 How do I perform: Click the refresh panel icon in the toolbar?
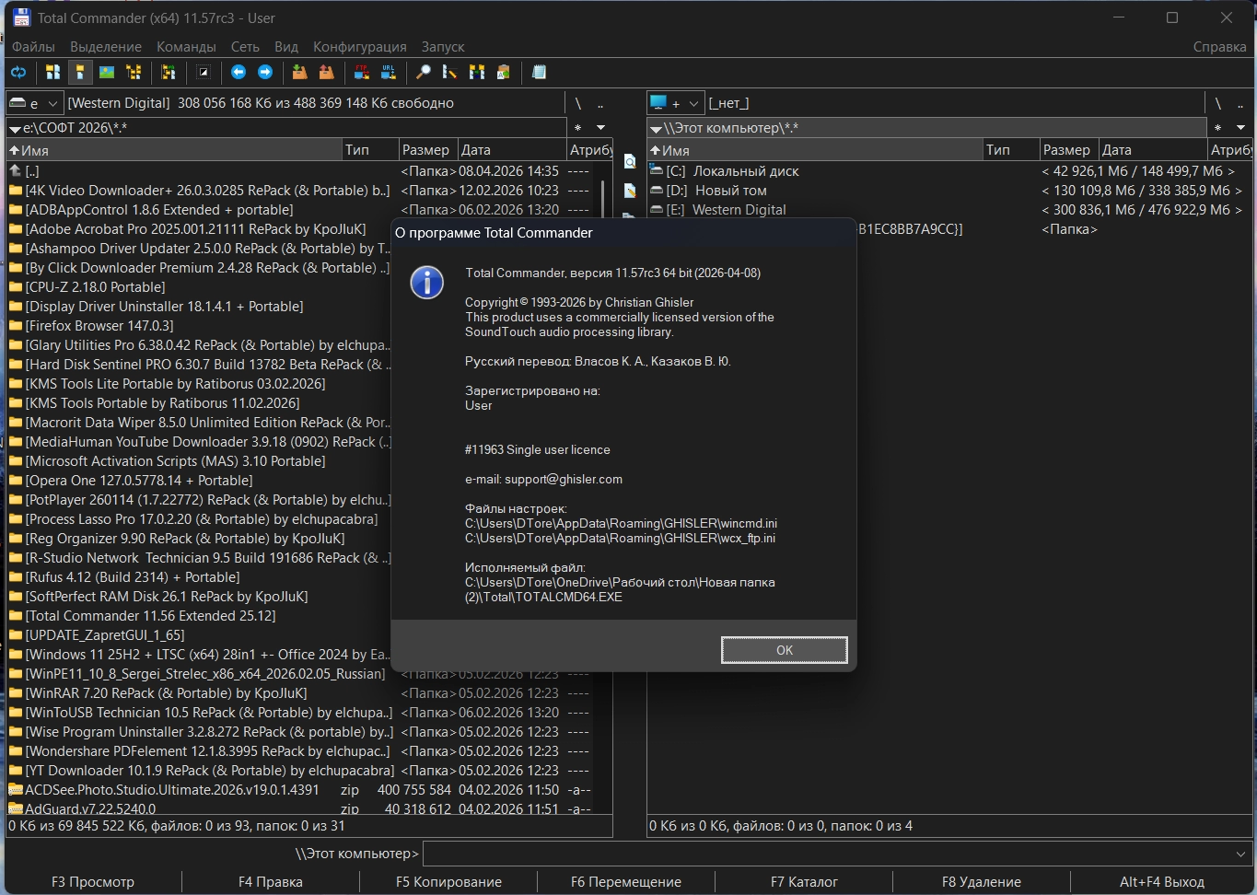pyautogui.click(x=17, y=72)
